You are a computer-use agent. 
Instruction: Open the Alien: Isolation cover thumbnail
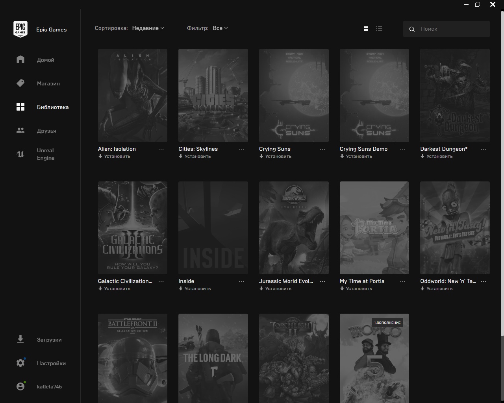pos(133,95)
